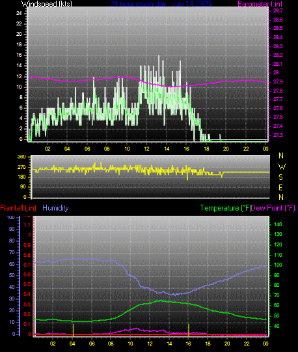Select the Humidity legend label
Screen dimensions: 298x352
click(55, 208)
